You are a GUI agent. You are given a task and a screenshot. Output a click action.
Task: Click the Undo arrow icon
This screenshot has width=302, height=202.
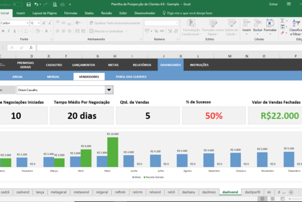click(36, 4)
